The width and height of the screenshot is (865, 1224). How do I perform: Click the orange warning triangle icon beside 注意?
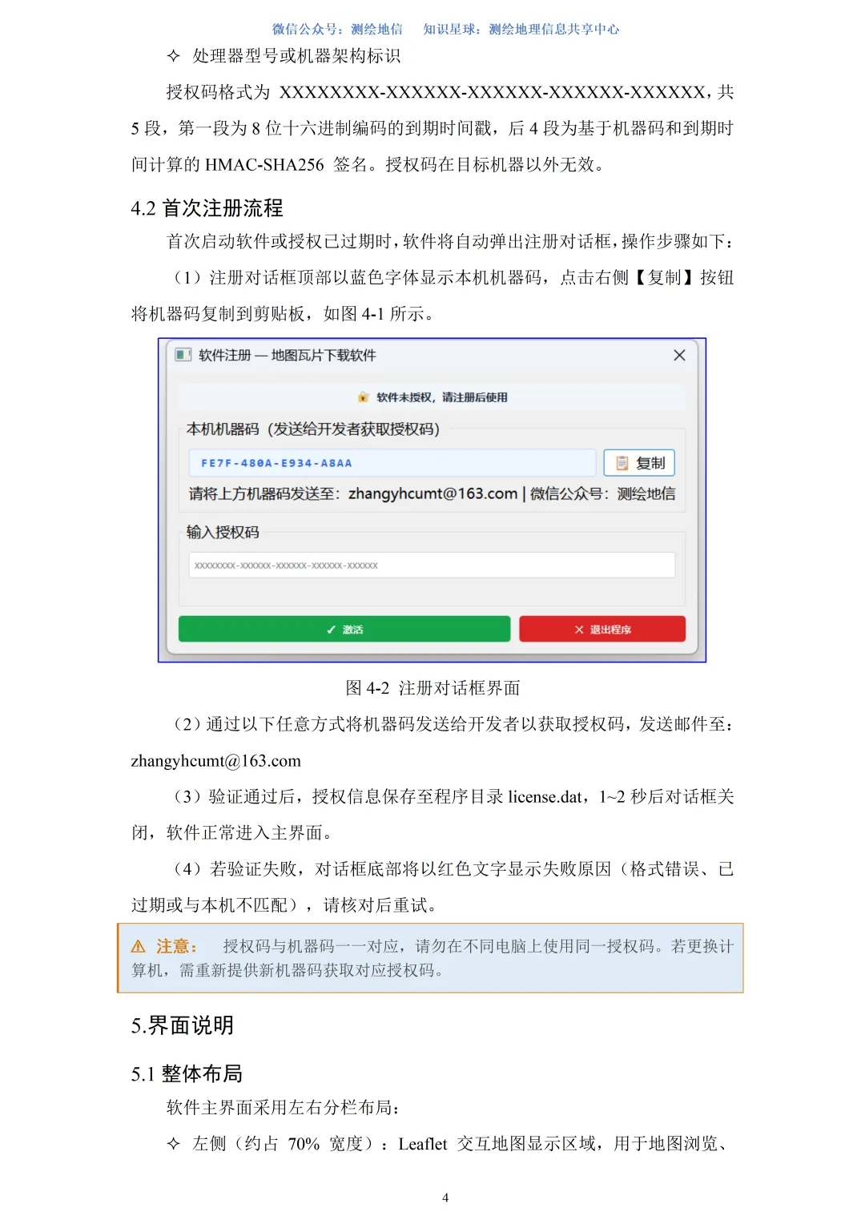click(x=139, y=946)
